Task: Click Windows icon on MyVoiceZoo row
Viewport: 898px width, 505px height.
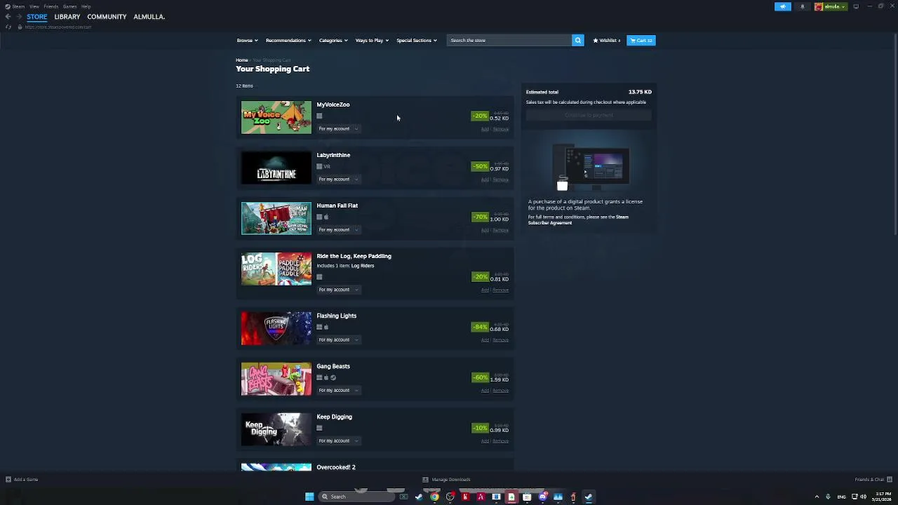Action: tap(319, 116)
